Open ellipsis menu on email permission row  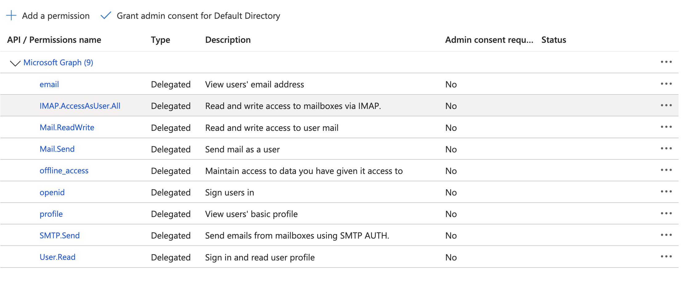coord(666,84)
